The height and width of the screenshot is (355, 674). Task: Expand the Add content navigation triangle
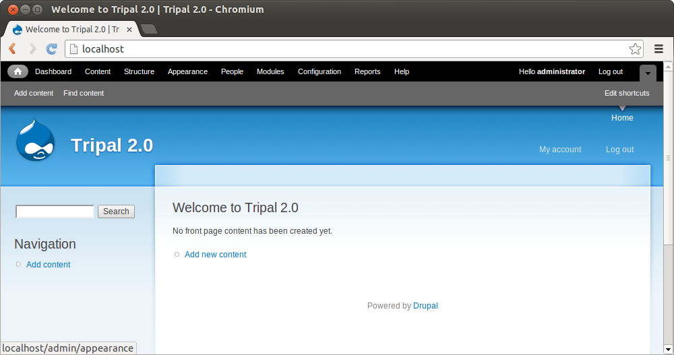point(19,264)
